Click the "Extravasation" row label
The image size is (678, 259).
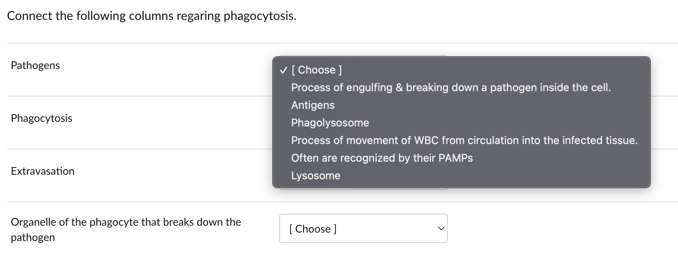click(x=43, y=171)
